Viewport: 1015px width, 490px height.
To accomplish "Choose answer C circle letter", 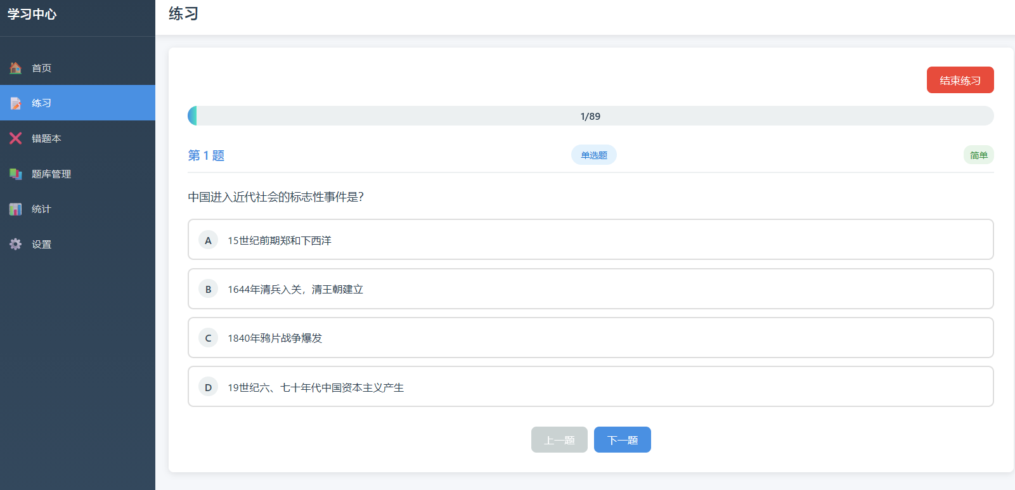I will tap(208, 338).
